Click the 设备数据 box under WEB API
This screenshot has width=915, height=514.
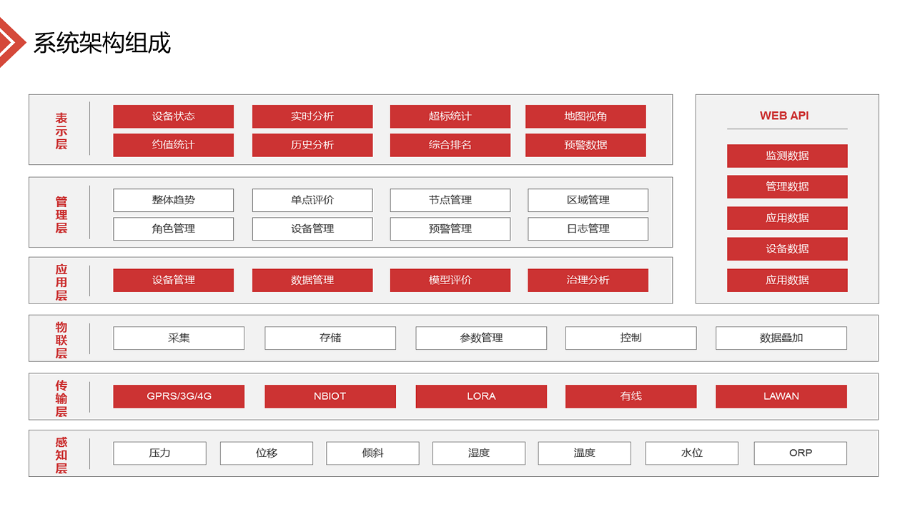787,248
